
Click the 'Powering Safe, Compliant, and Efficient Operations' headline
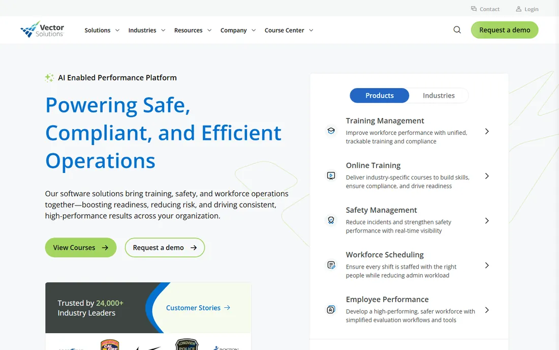point(163,133)
